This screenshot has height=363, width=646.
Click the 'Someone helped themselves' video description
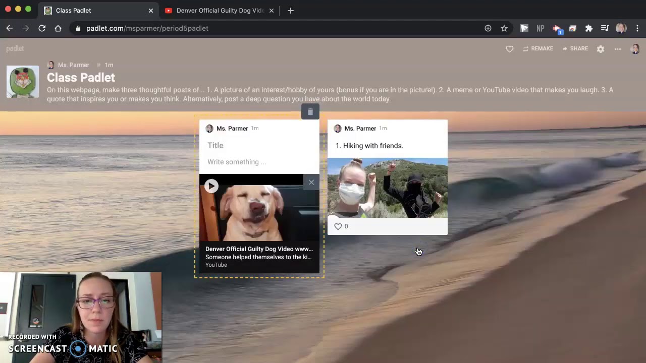(258, 257)
